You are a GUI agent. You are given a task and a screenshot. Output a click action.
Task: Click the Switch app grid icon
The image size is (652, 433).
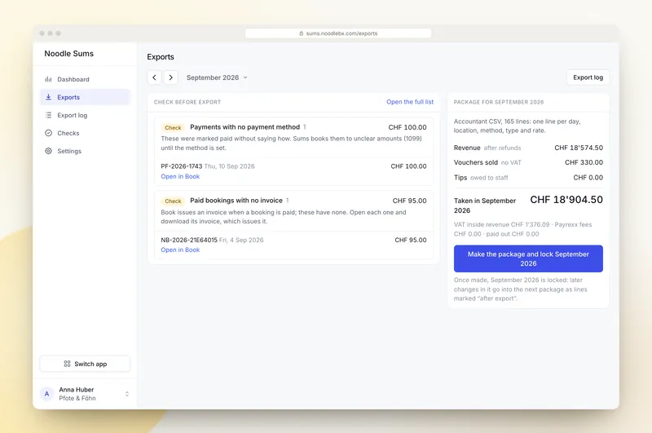pos(67,364)
